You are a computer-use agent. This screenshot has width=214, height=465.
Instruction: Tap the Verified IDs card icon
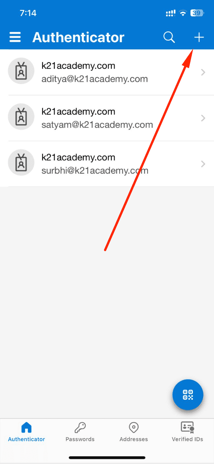[187, 427]
